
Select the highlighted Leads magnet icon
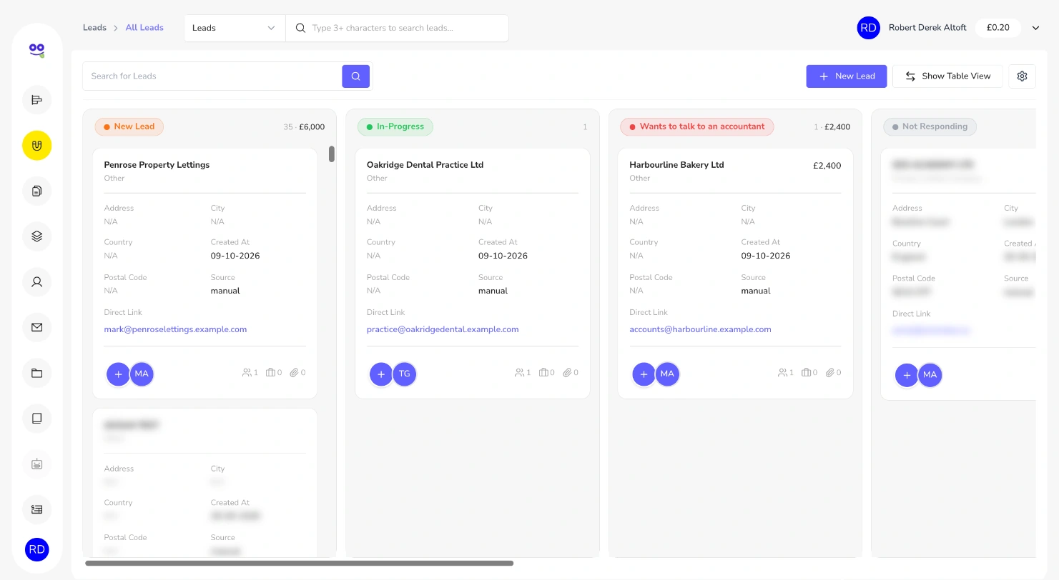click(x=37, y=146)
